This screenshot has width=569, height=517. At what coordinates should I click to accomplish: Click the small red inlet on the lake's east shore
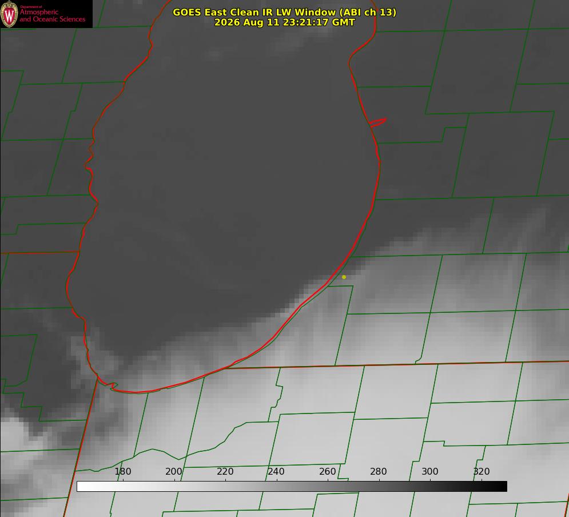click(x=377, y=122)
